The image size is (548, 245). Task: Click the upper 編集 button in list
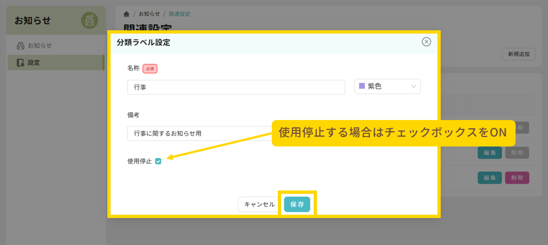coord(489,153)
